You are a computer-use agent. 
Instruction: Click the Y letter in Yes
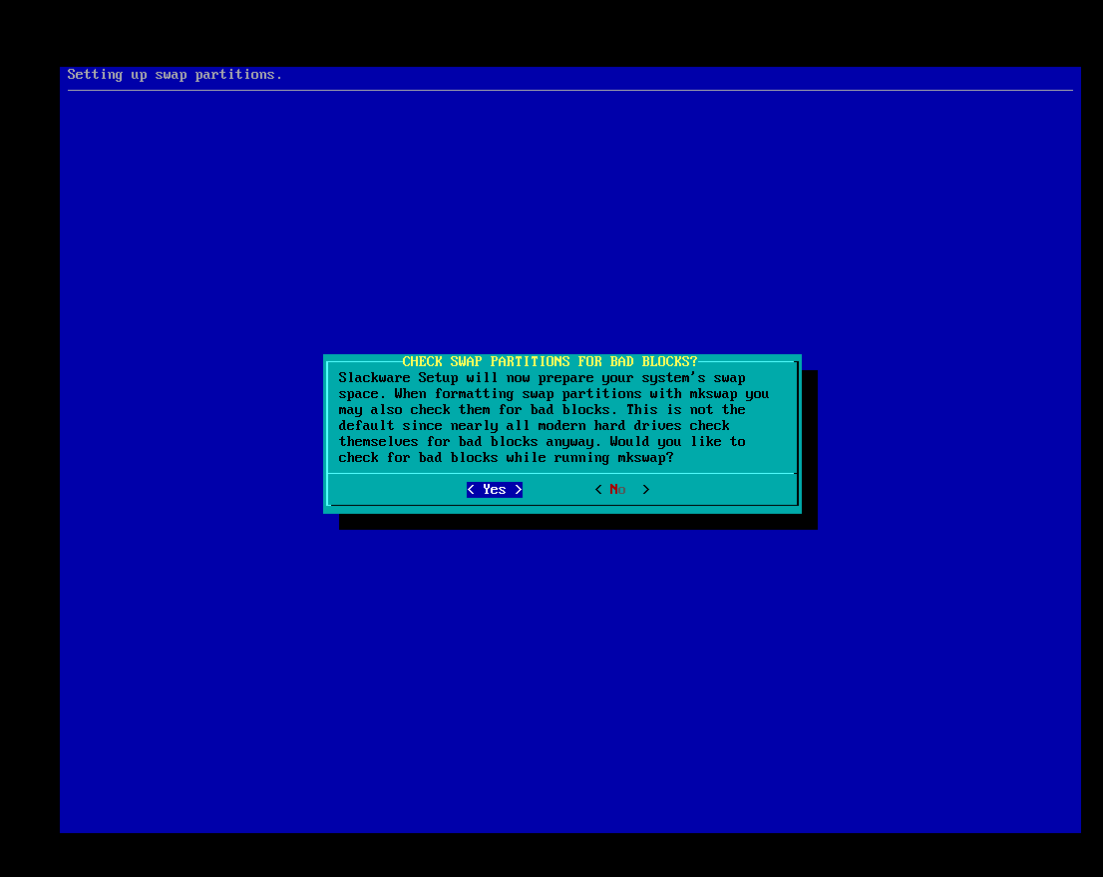pyautogui.click(x=487, y=490)
